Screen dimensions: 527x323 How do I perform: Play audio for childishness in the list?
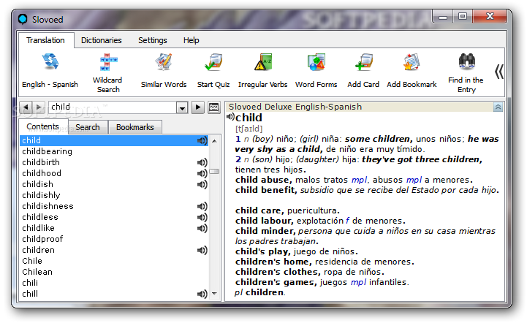202,206
